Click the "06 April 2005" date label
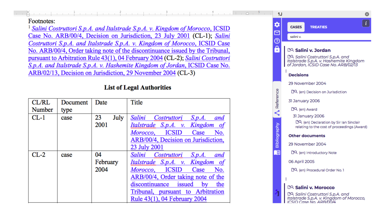This screenshot has height=216, width=384. pyautogui.click(x=301, y=161)
